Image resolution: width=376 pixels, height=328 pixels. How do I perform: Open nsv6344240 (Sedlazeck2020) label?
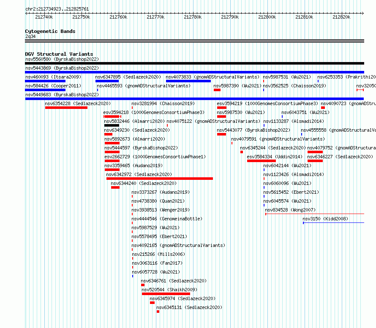[x=144, y=183]
